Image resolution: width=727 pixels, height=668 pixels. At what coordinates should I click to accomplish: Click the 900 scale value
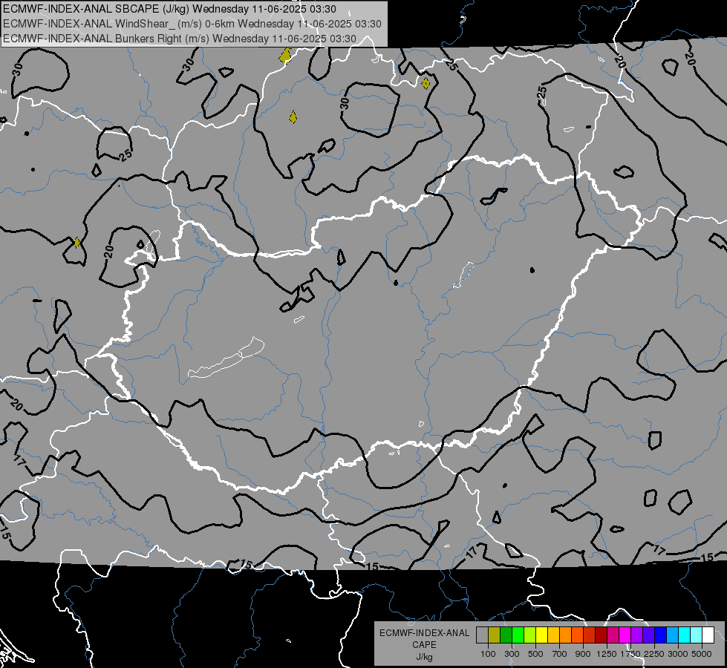coord(583,654)
